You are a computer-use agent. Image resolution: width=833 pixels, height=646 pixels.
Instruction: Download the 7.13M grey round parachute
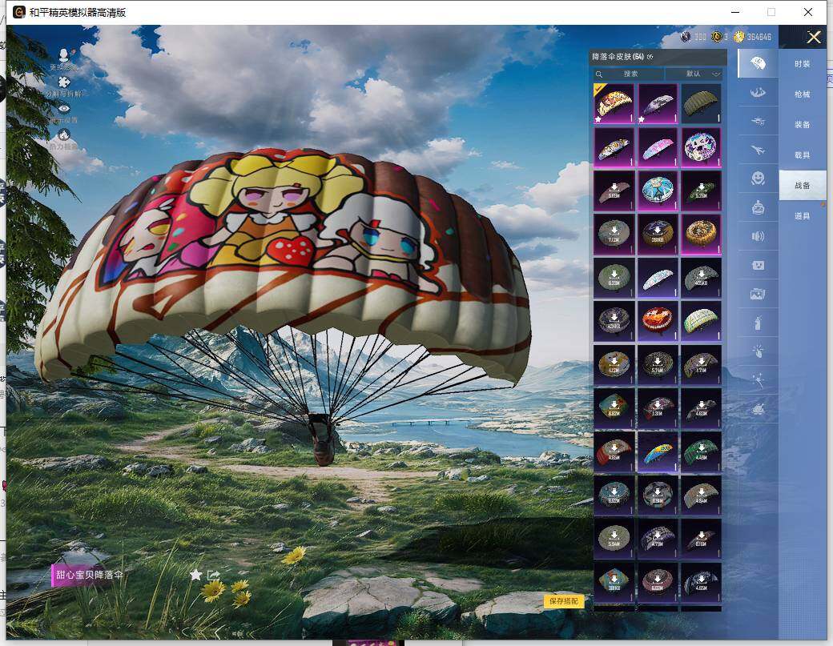click(614, 234)
